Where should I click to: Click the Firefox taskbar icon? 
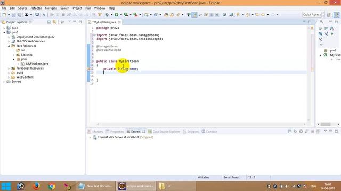(x=36, y=186)
